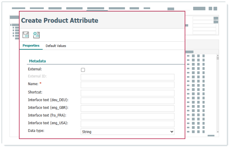This screenshot has width=230, height=148.
Task: Select the Interface text (fra_FRA) field
Action: [127, 116]
